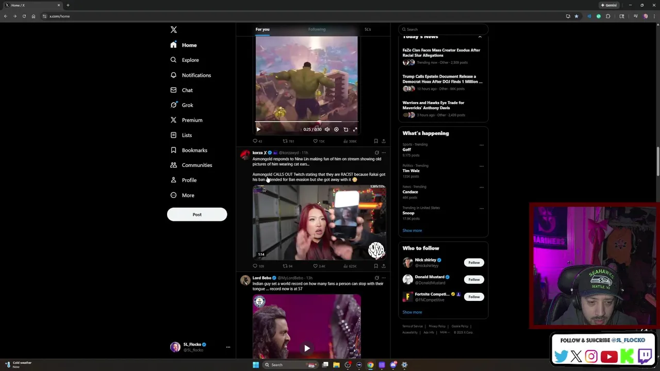Open Hulk video playback settings gear
Image resolution: width=660 pixels, height=371 pixels.
pyautogui.click(x=336, y=129)
